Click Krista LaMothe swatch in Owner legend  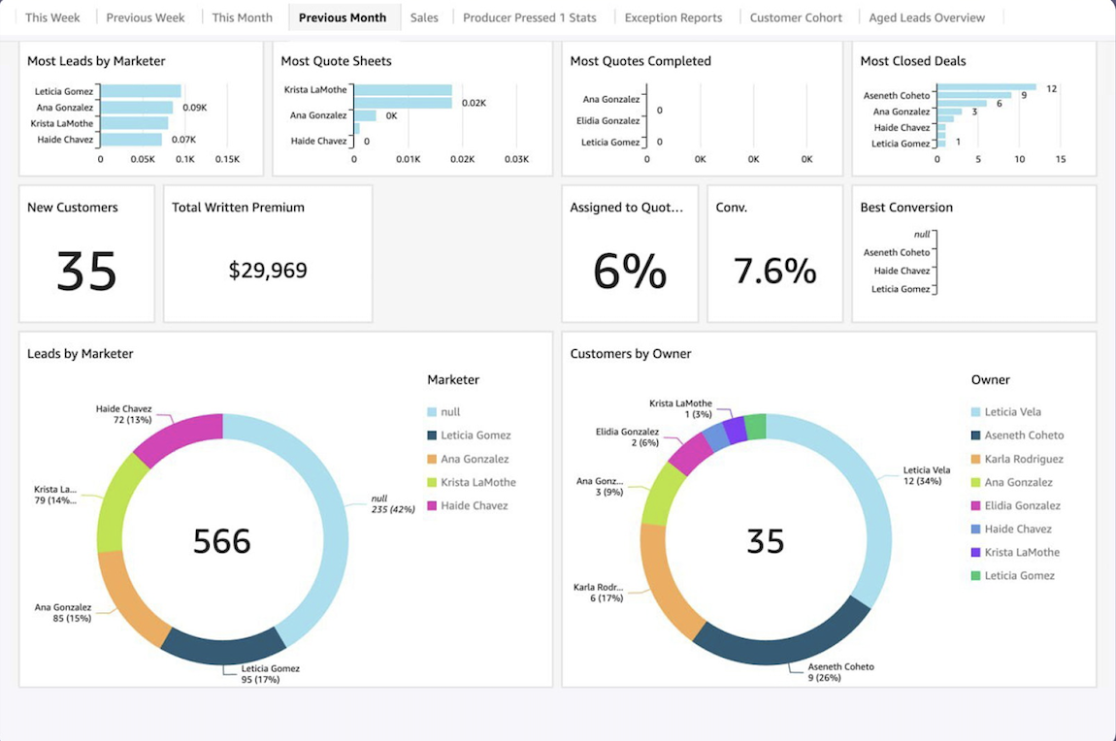pos(976,553)
